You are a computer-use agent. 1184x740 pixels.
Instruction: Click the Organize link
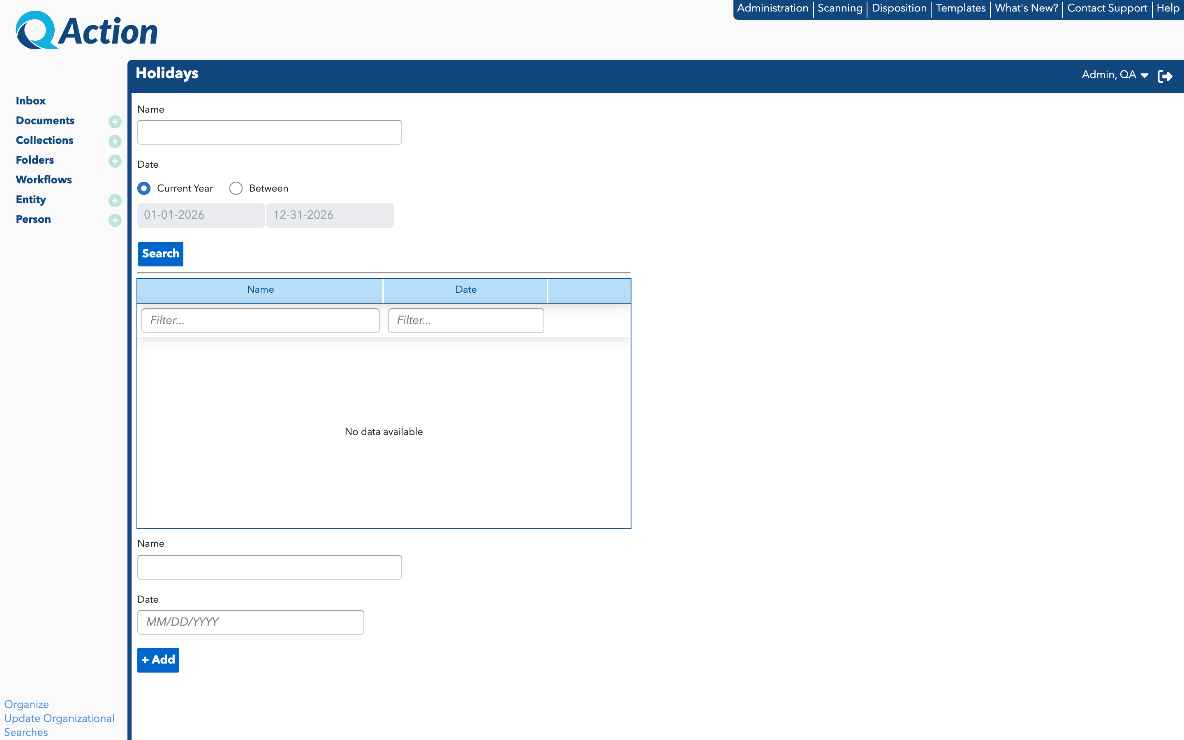(x=26, y=704)
